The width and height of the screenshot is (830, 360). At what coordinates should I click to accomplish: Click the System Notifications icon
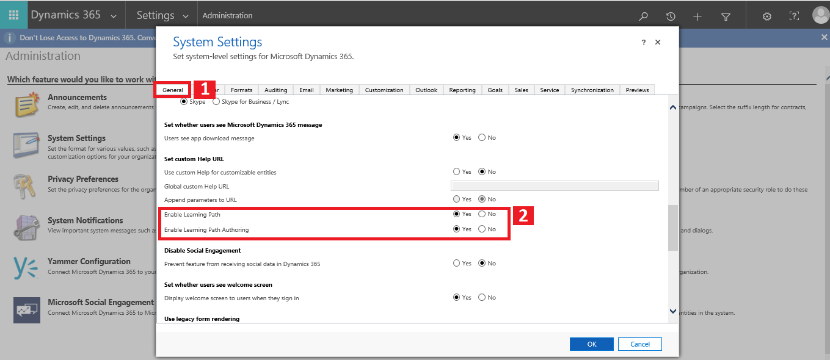point(26,228)
